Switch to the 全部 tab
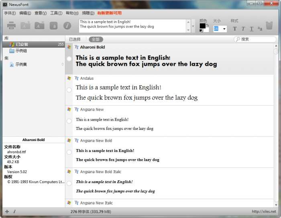Viewport: 281px width, 218px height. [96, 39]
